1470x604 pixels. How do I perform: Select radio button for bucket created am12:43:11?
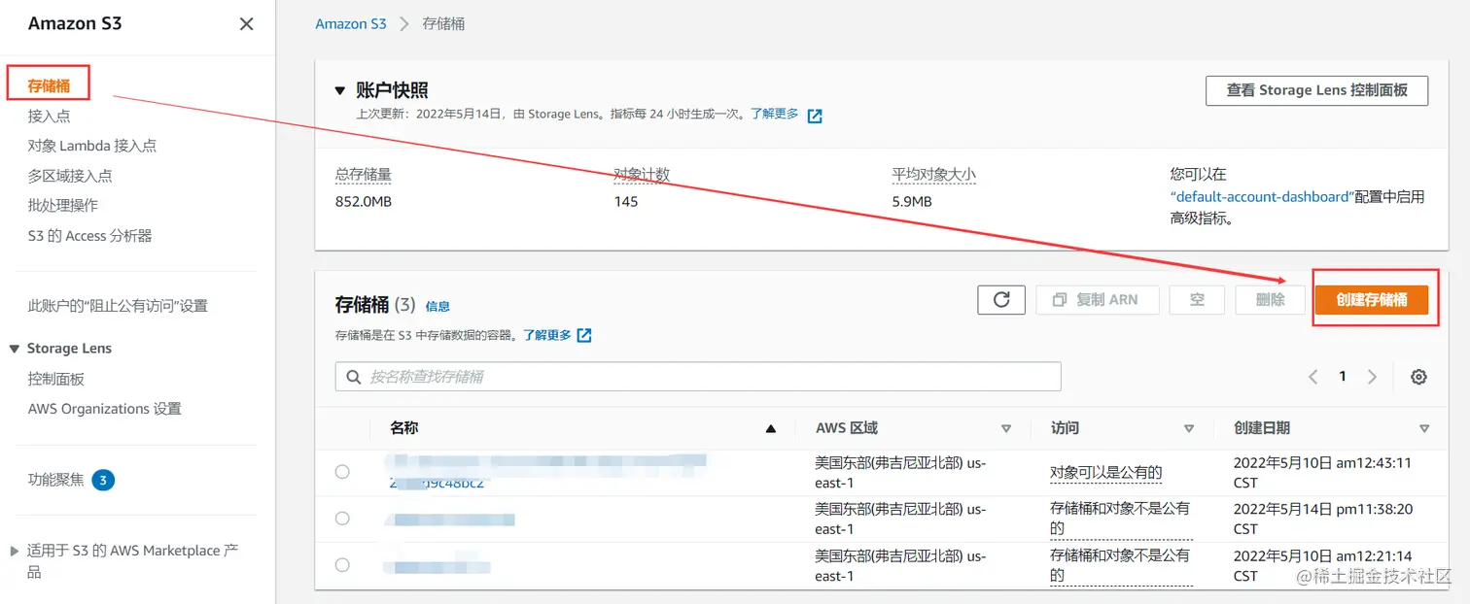(342, 472)
